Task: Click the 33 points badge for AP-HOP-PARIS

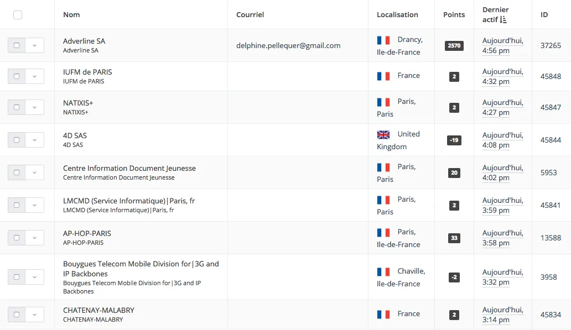Action: 454,238
